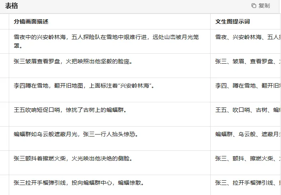Click the copy icon beside 复制
Image resolution: width=281 pixels, height=195 pixels.
click(254, 6)
